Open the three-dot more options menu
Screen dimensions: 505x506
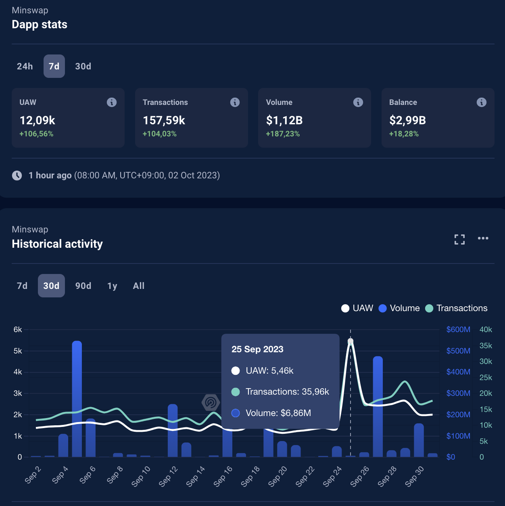(x=483, y=238)
